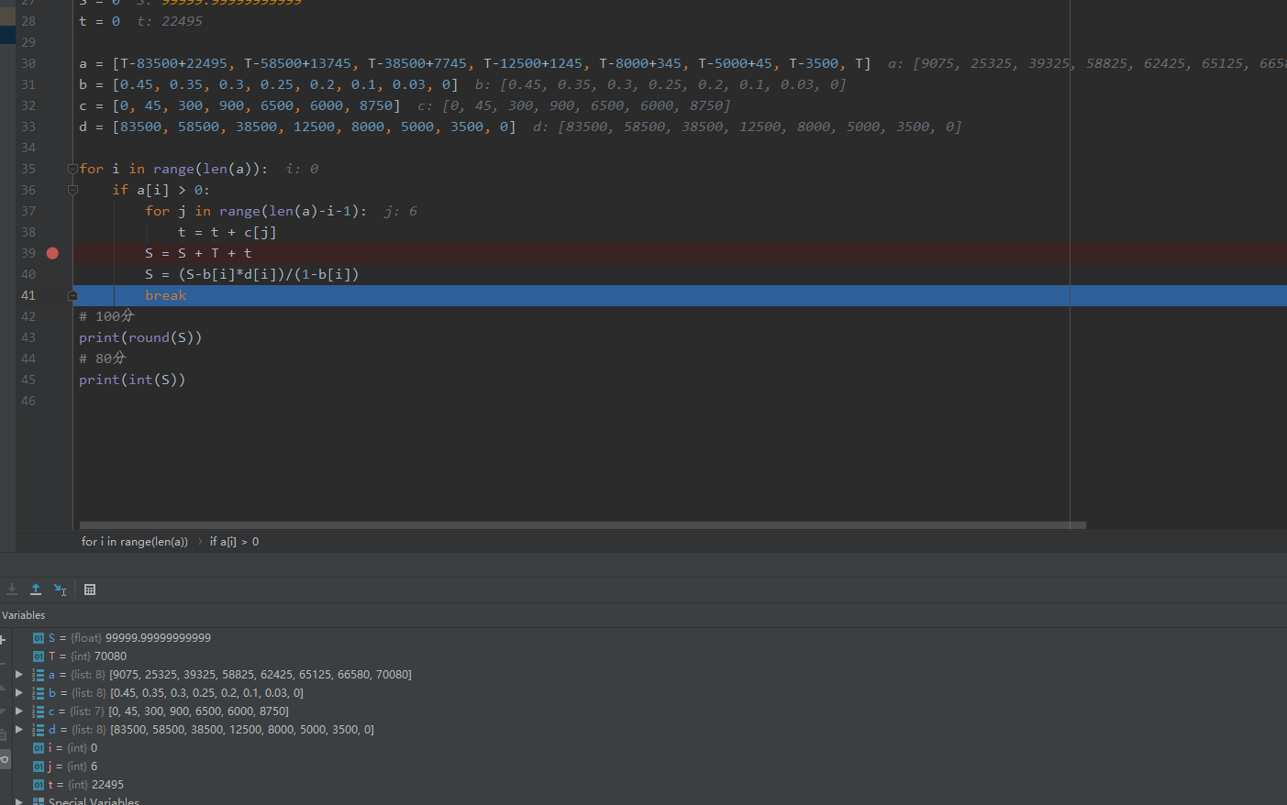The width and height of the screenshot is (1287, 805).
Task: Open the Evaluate Expression calculator icon
Action: 90,590
